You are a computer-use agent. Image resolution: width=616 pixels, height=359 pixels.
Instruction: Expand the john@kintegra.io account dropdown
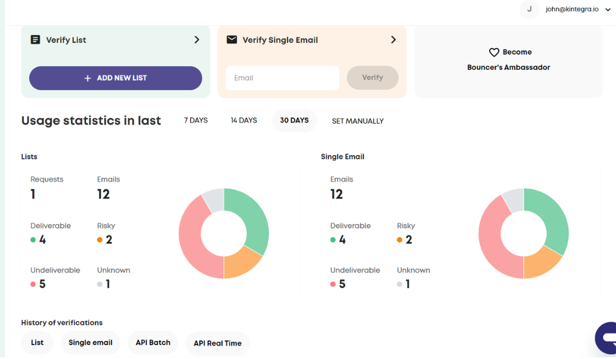[608, 10]
